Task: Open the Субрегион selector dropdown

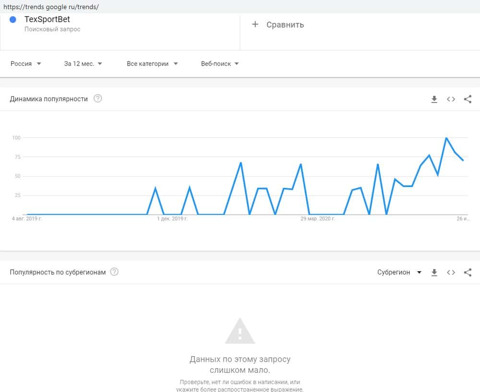Action: (399, 272)
